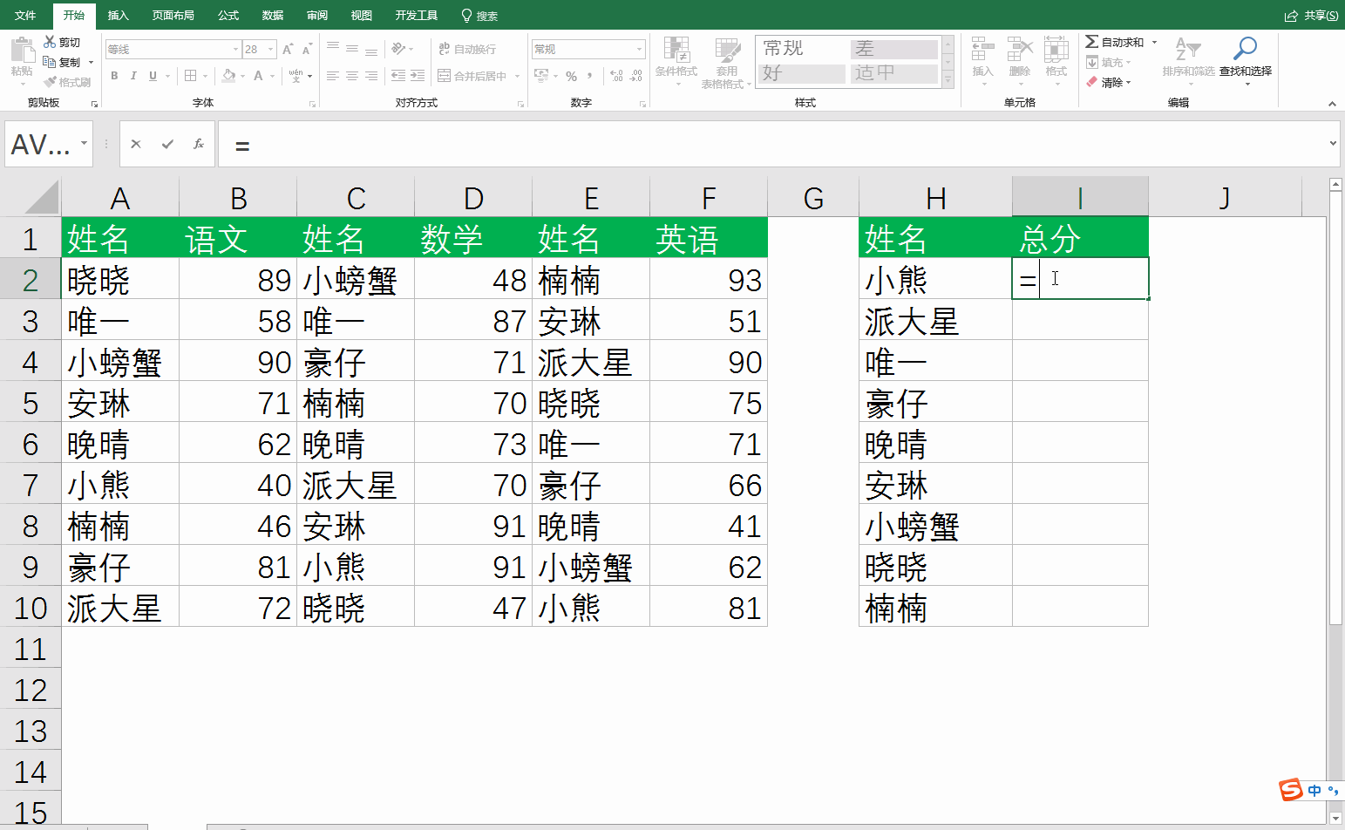
Task: Open the File (文件) menu
Action: pyautogui.click(x=25, y=15)
